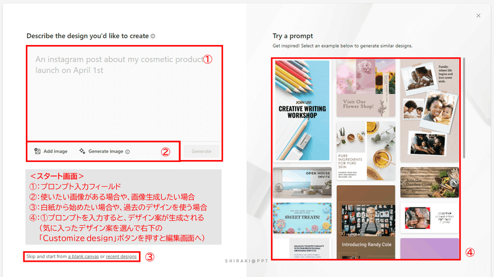Select Introducing Randy Cole example
Viewport: 494px width, 277px height.
366,222
